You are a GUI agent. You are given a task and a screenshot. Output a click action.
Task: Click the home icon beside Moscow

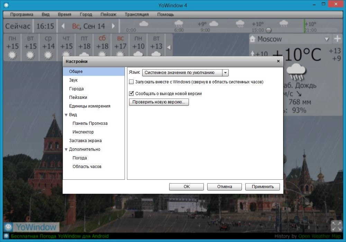click(253, 39)
